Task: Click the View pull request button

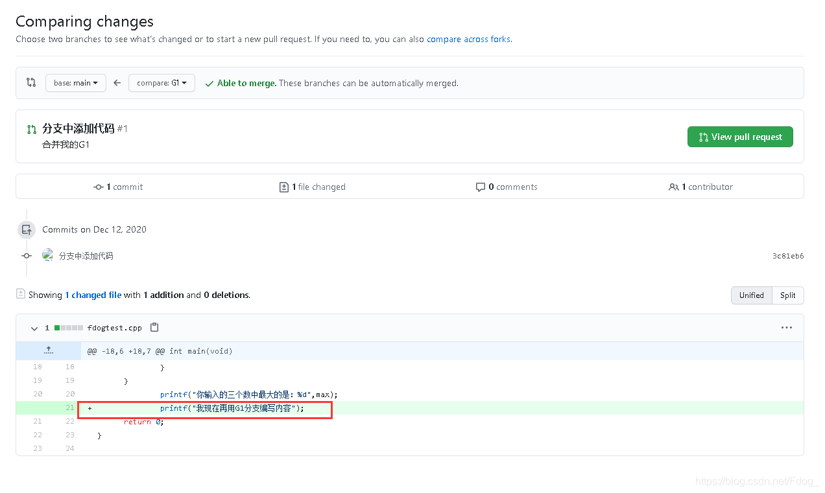Action: pyautogui.click(x=740, y=137)
